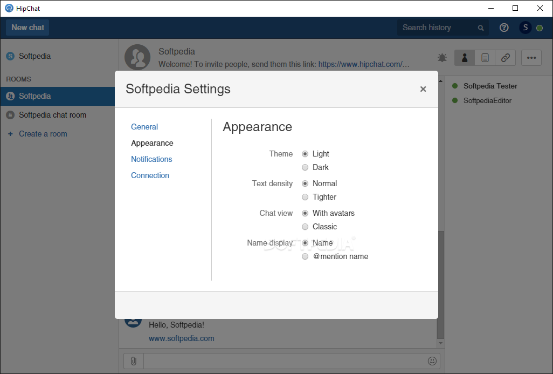
Task: Close the Softpedia Settings dialog
Action: (423, 89)
